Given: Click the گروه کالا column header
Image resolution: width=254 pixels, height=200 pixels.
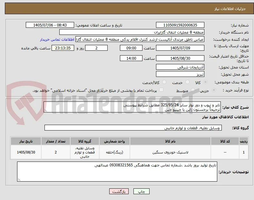Looking at the screenshot, I should click(x=85, y=141).
